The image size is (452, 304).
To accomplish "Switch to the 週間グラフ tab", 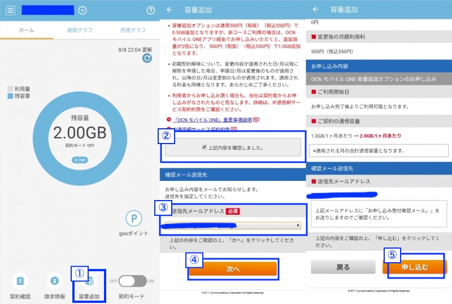I will coord(80,30).
